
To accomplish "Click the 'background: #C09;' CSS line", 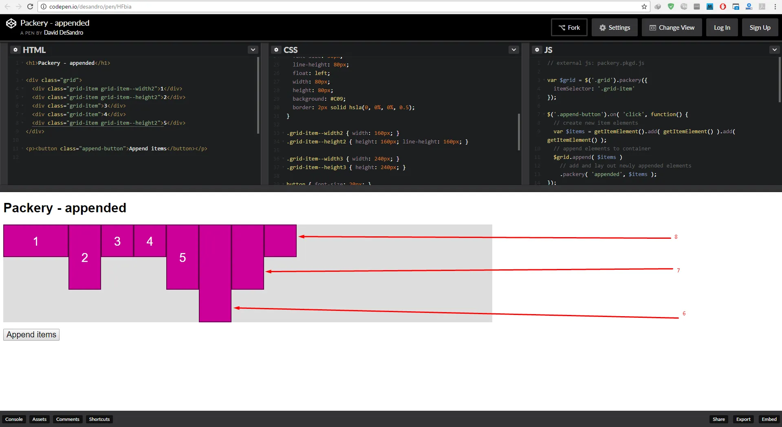I will tap(319, 99).
